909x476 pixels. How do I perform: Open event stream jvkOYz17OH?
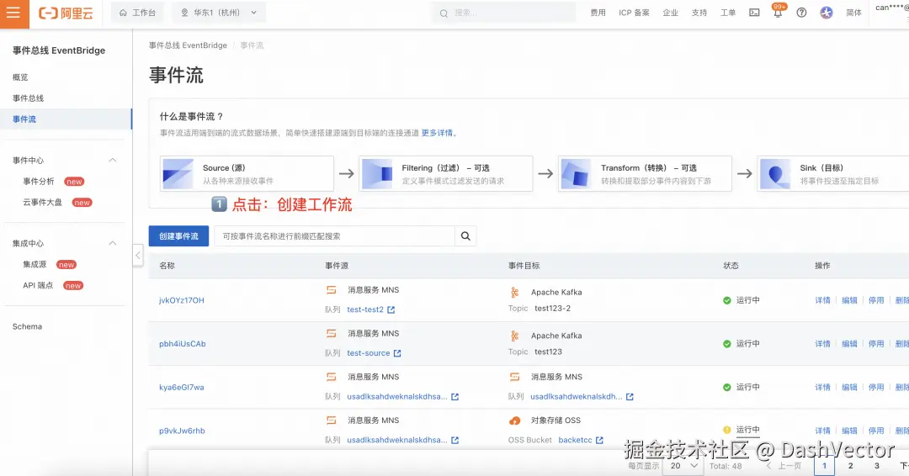click(x=182, y=300)
